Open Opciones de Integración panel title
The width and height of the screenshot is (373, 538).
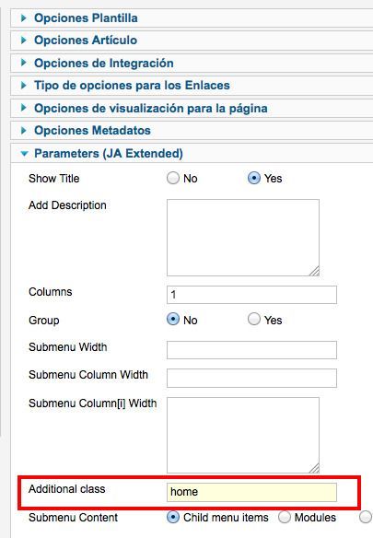click(x=104, y=64)
